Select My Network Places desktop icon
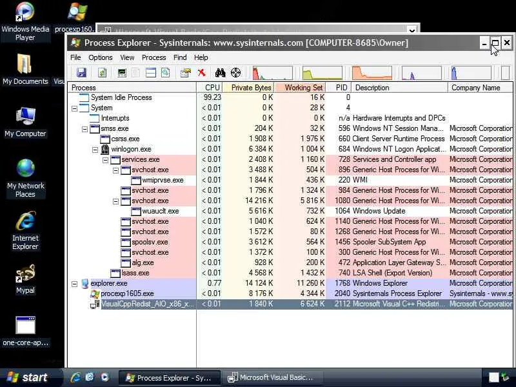 [x=25, y=178]
